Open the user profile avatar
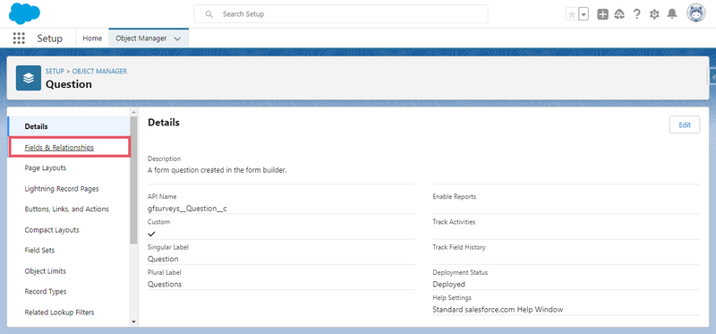The image size is (716, 334). click(696, 13)
